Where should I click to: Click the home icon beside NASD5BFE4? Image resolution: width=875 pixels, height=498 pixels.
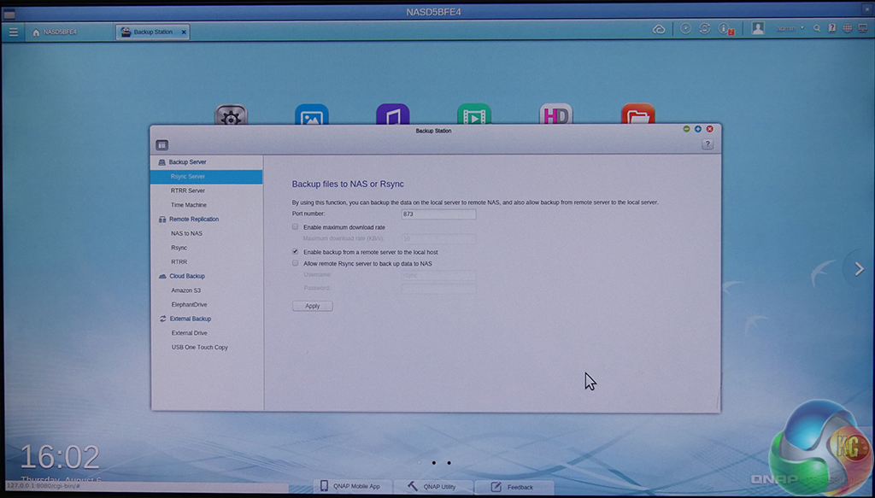[x=36, y=32]
